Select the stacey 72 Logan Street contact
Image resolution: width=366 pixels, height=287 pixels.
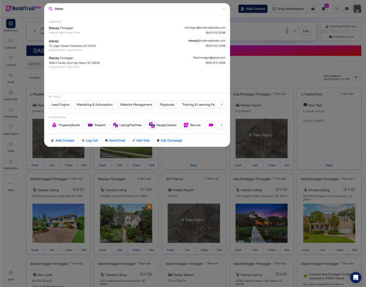click(137, 46)
